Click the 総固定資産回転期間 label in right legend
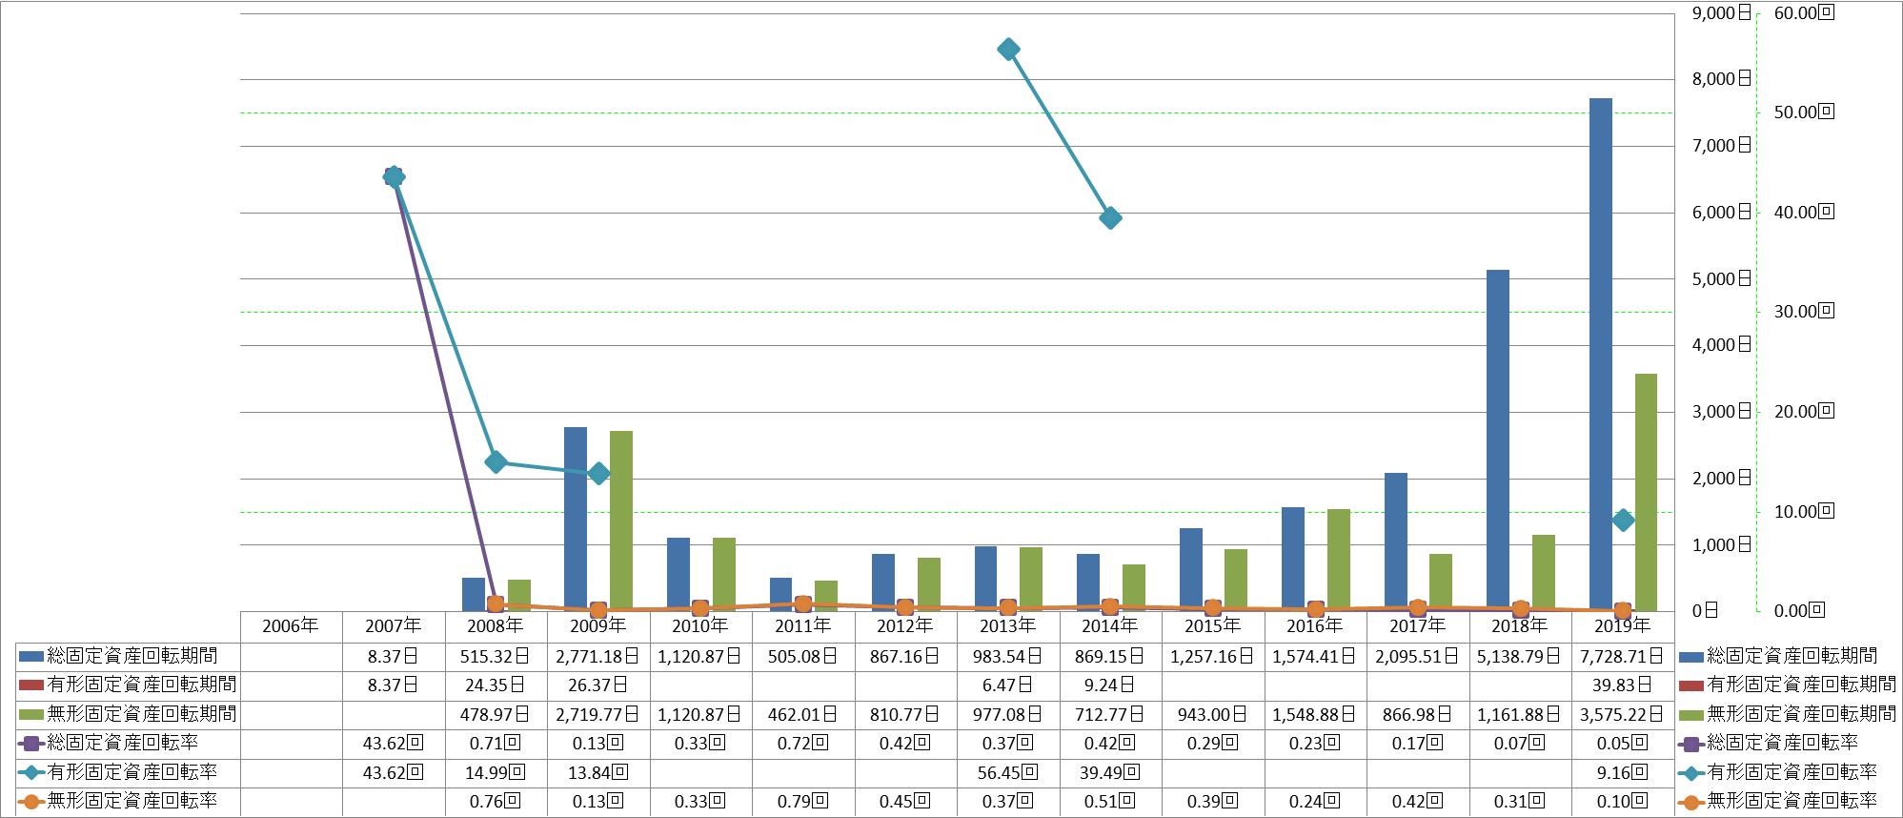This screenshot has width=1903, height=818. (1792, 656)
